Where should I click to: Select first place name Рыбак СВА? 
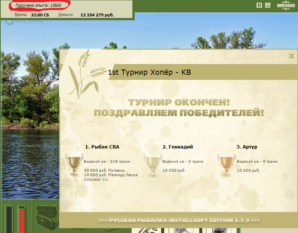pos(102,147)
